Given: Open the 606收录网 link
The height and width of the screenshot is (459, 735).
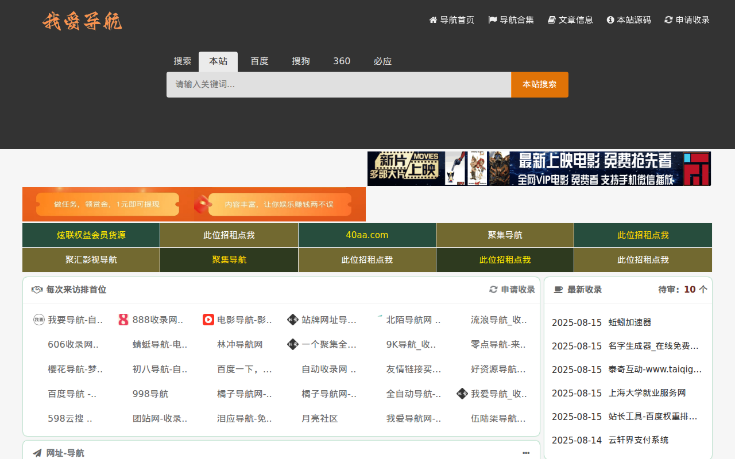Looking at the screenshot, I should point(73,344).
